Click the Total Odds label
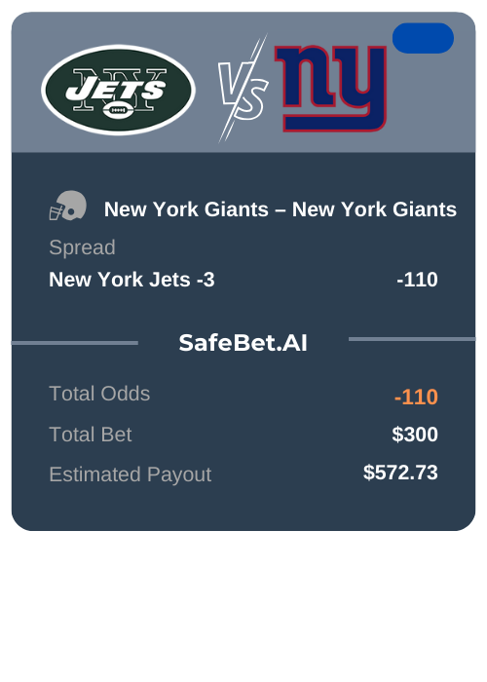The height and width of the screenshot is (682, 487). pos(99,394)
